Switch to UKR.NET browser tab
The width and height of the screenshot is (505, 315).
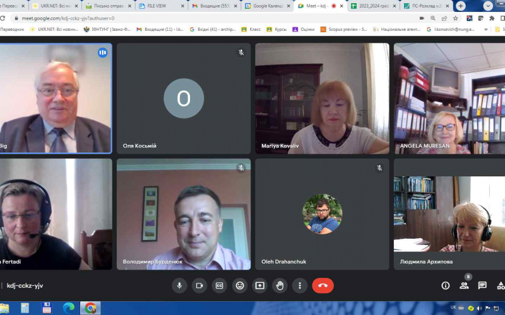56,6
